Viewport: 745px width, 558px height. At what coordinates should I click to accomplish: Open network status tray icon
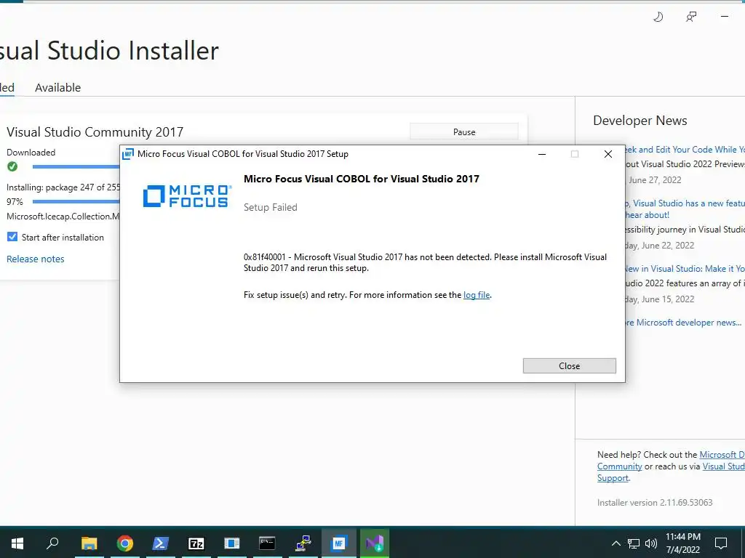pyautogui.click(x=634, y=543)
